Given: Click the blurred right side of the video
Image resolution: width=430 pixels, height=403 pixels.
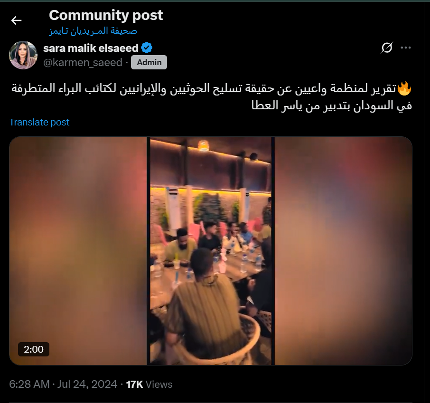Looking at the screenshot, I should (343, 251).
